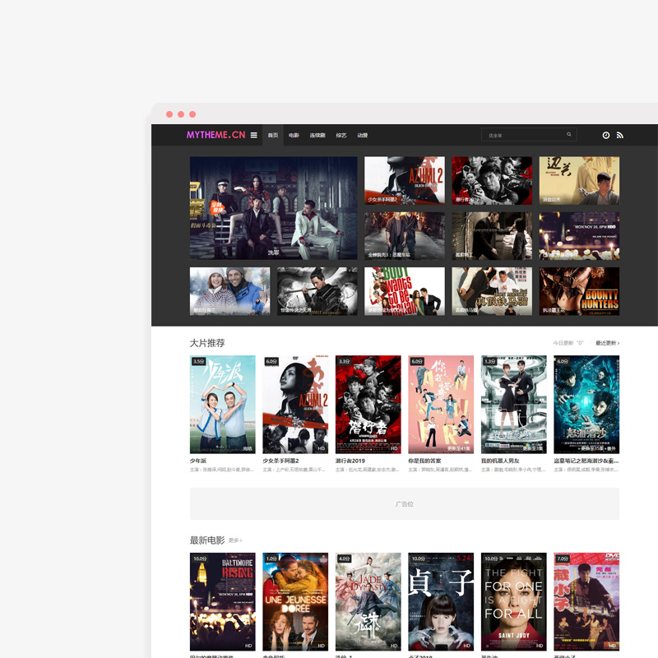Go to the 电影 menu item
The height and width of the screenshot is (658, 658).
pos(294,135)
